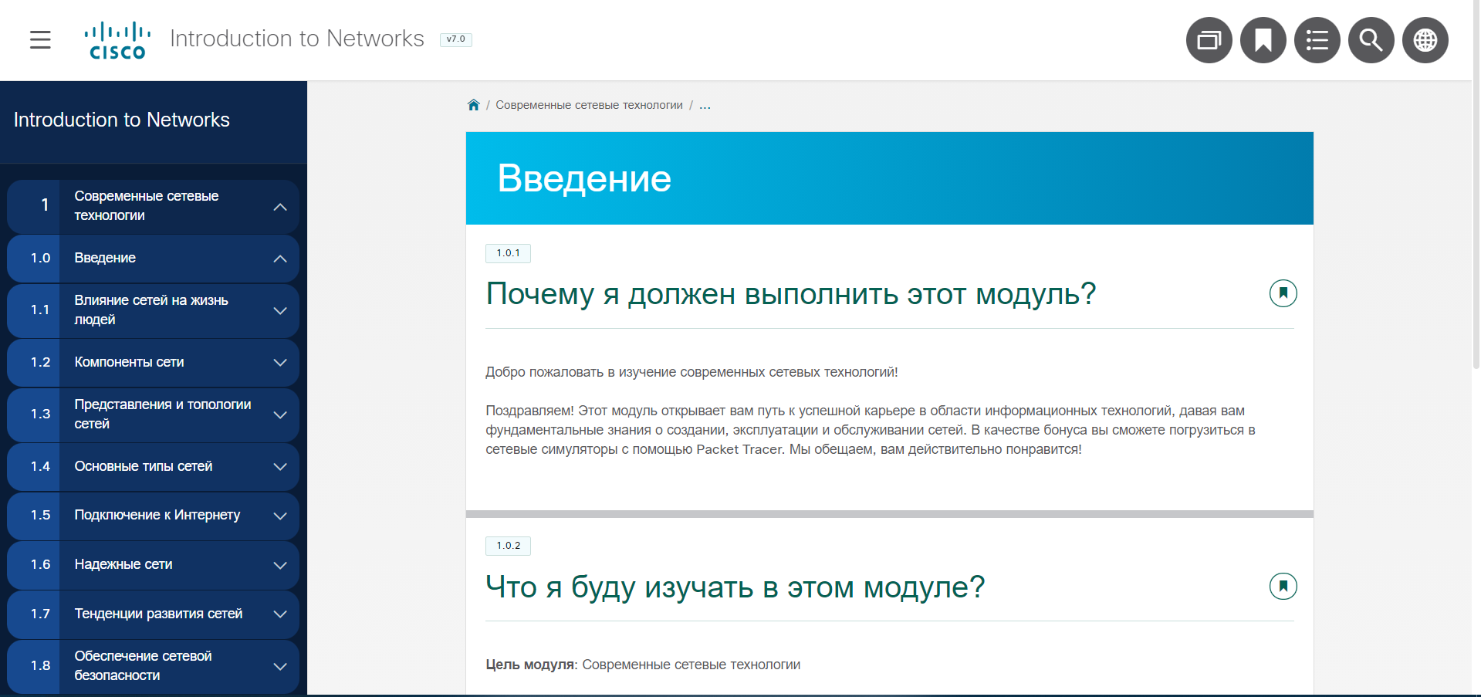Expand 1.2 Компоненты сети chevron
Image resolution: width=1481 pixels, height=697 pixels.
click(x=280, y=363)
